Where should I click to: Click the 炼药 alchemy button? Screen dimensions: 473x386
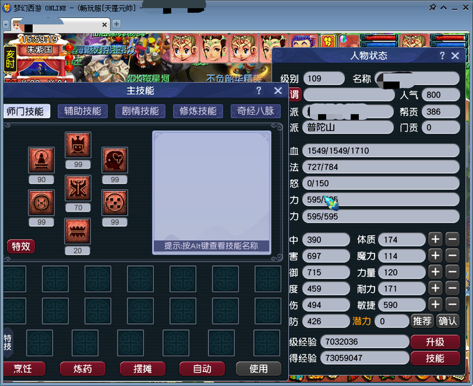pos(82,369)
